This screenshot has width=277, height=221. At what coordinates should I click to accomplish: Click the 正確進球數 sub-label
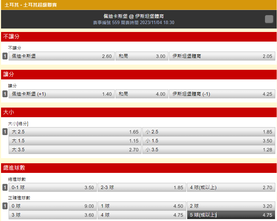point(19,198)
